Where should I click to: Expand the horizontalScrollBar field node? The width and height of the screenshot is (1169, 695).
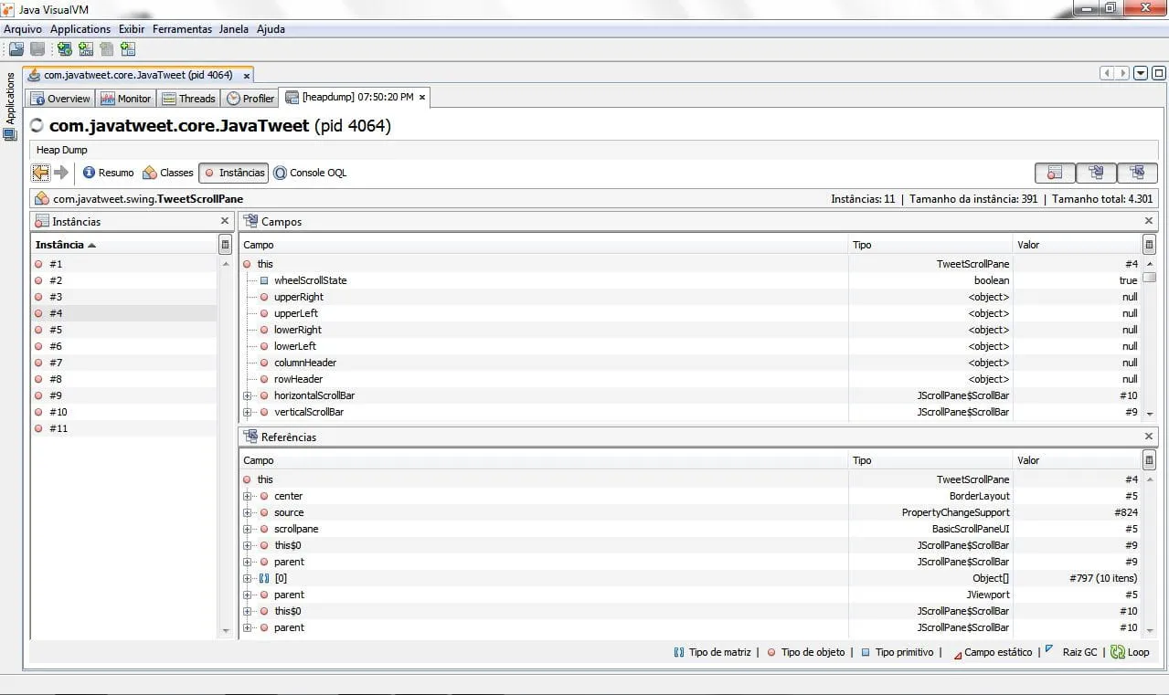pos(247,395)
